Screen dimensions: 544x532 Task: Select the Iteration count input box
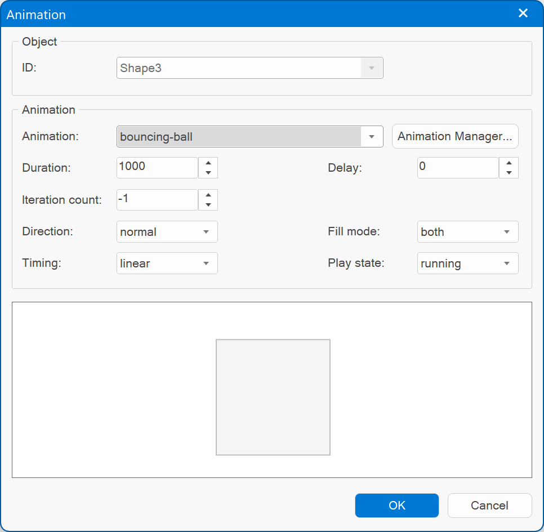(x=157, y=199)
